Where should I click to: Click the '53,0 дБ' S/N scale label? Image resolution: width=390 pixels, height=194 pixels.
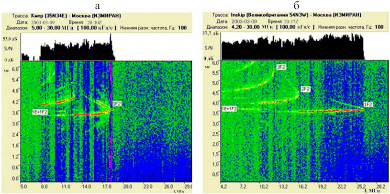pos(11,38)
